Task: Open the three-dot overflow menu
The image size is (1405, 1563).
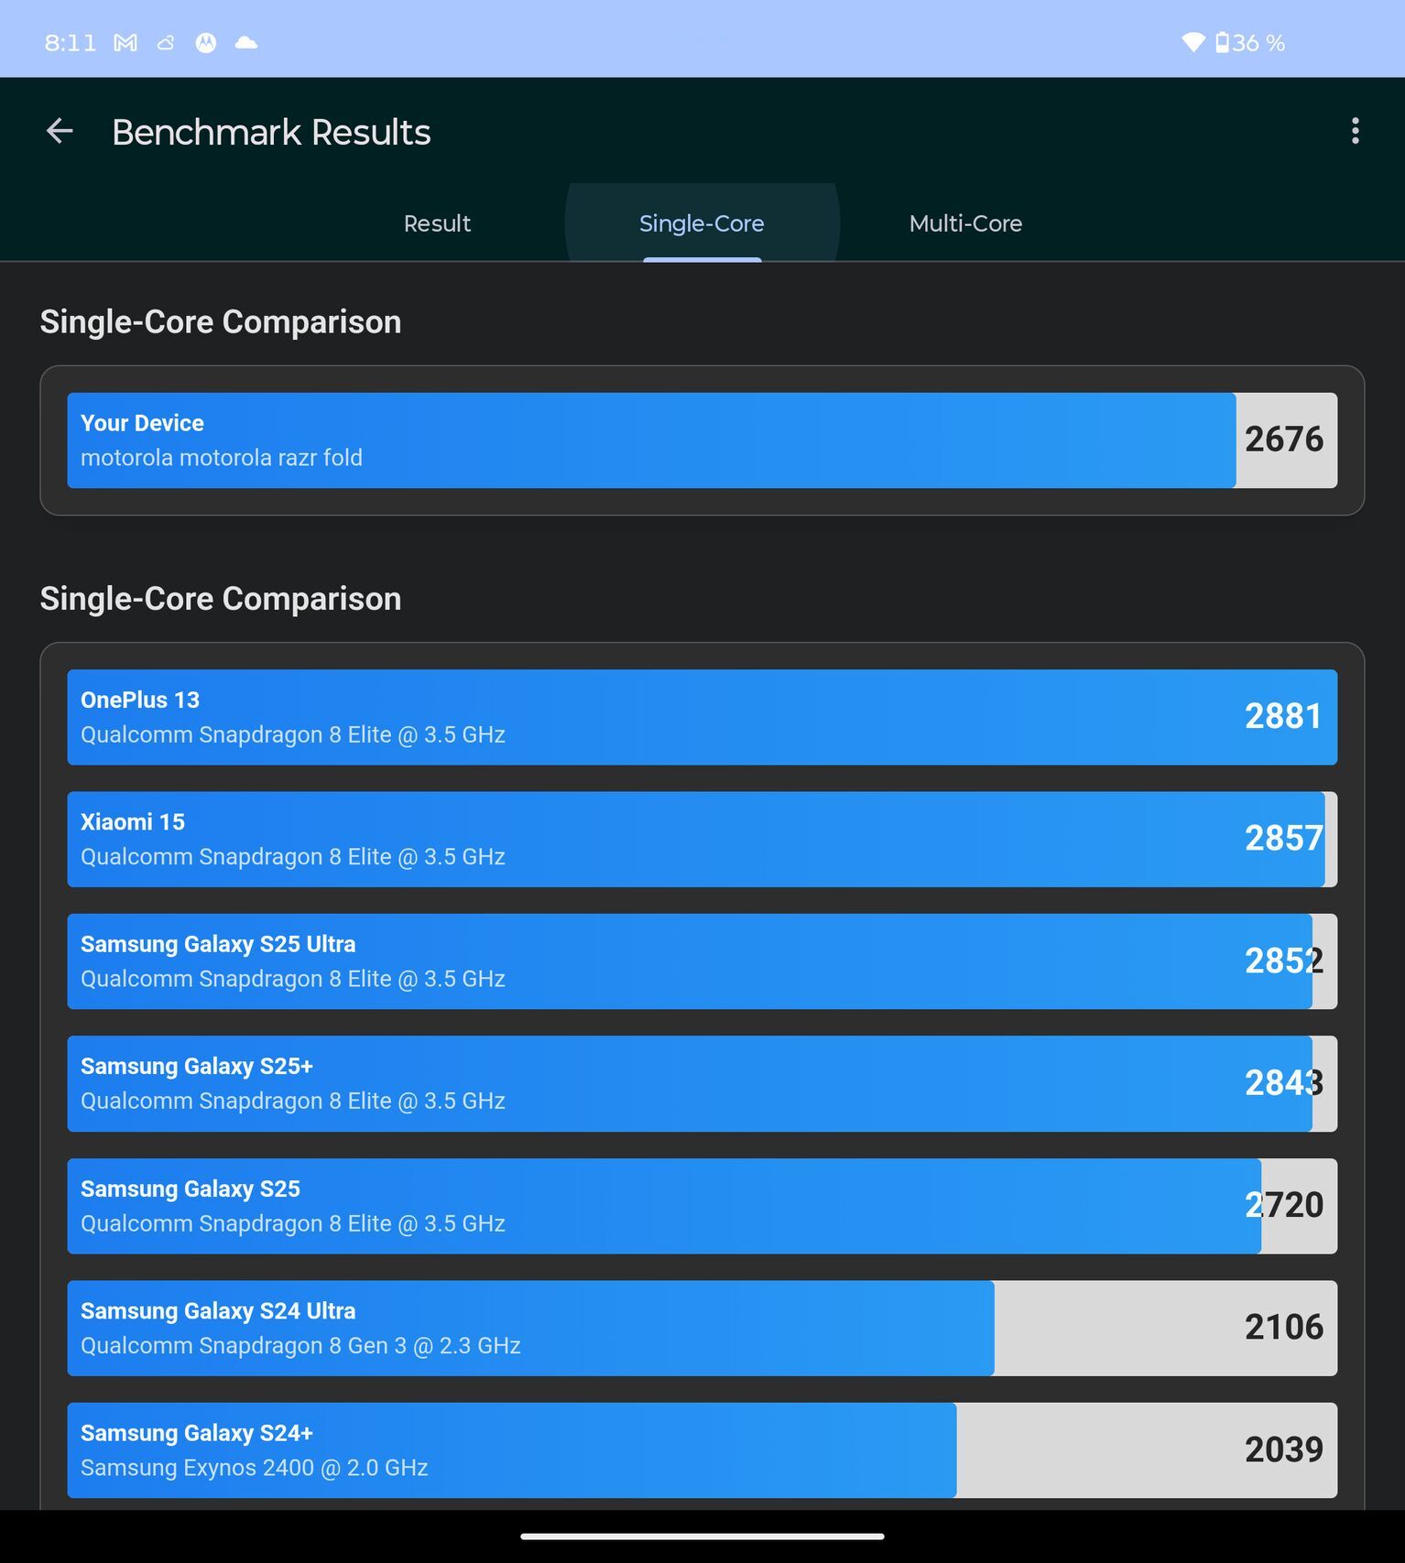Action: [x=1355, y=131]
